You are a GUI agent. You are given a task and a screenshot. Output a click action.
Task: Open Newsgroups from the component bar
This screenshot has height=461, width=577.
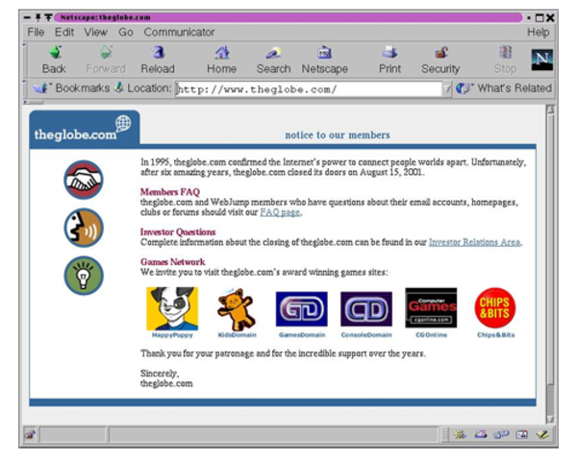[501, 435]
